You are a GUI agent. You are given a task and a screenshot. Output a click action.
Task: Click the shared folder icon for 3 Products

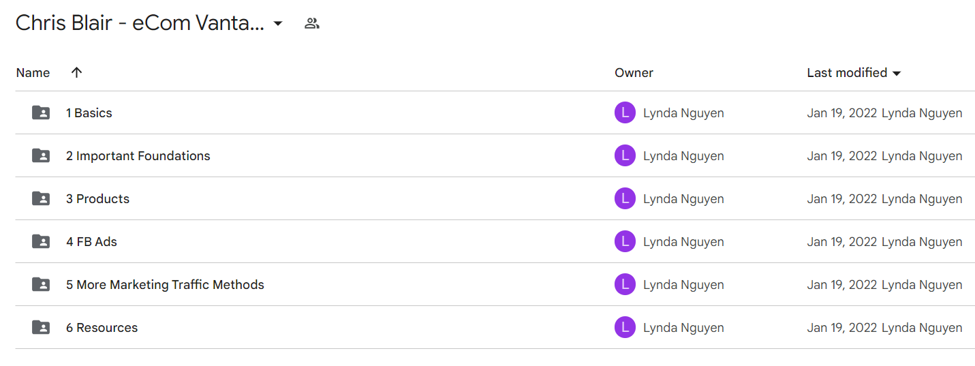[x=41, y=199]
